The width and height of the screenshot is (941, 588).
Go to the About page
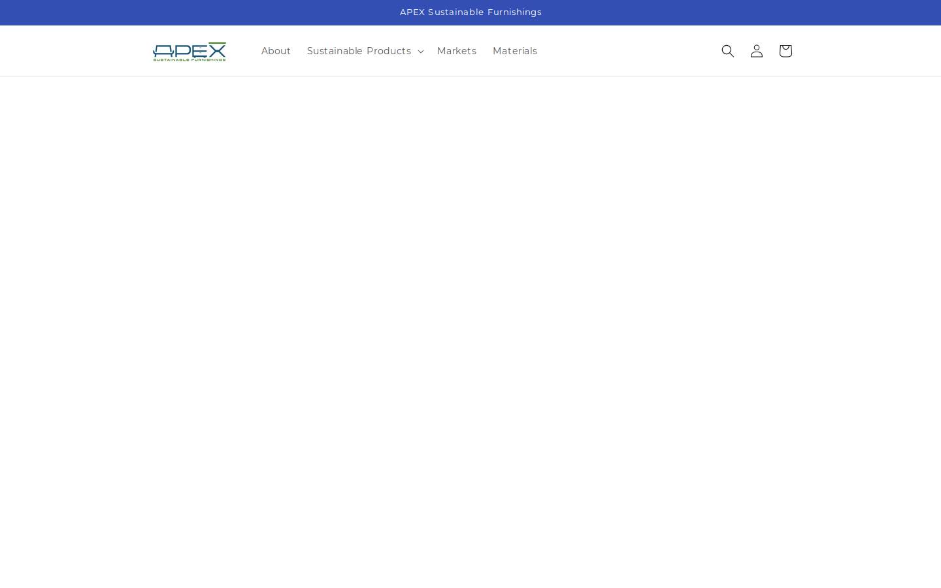pos(276,51)
